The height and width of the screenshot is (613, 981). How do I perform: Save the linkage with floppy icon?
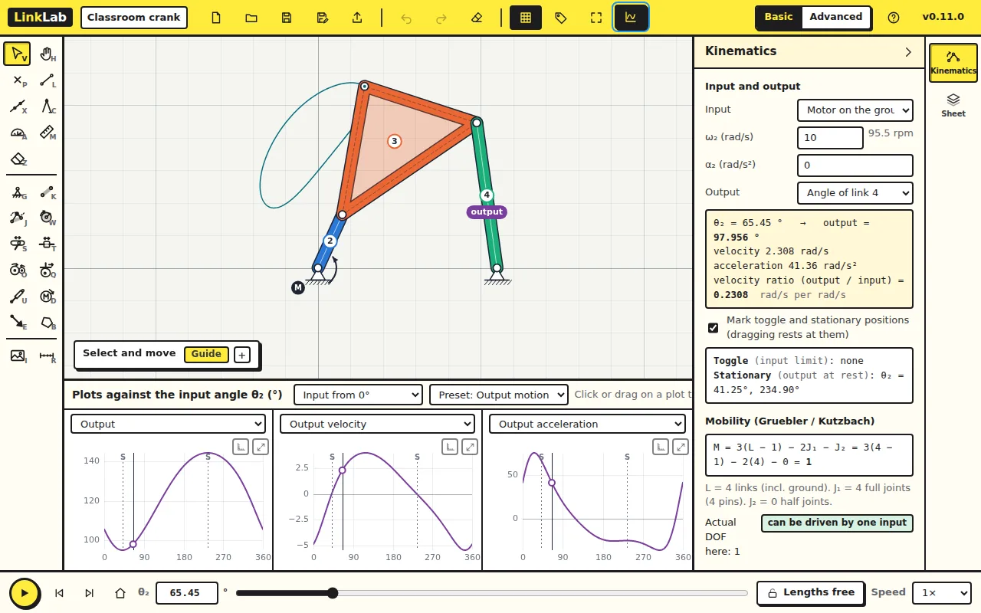(287, 18)
